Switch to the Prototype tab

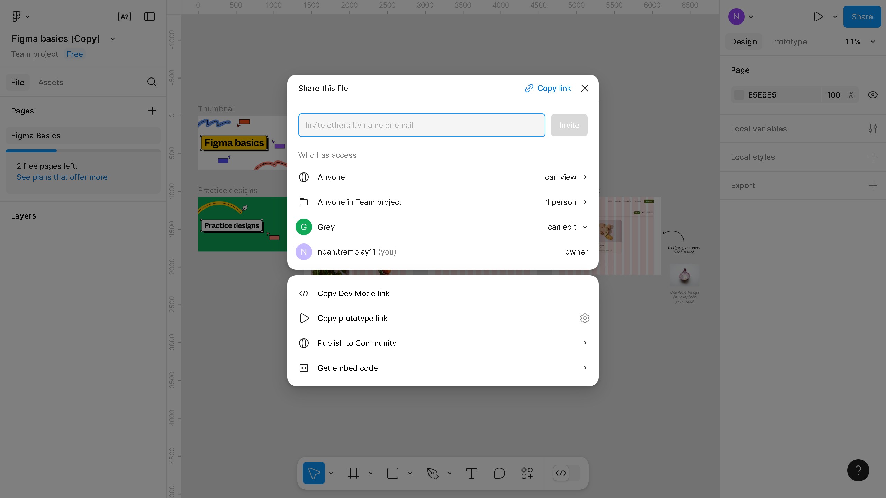coord(789,41)
